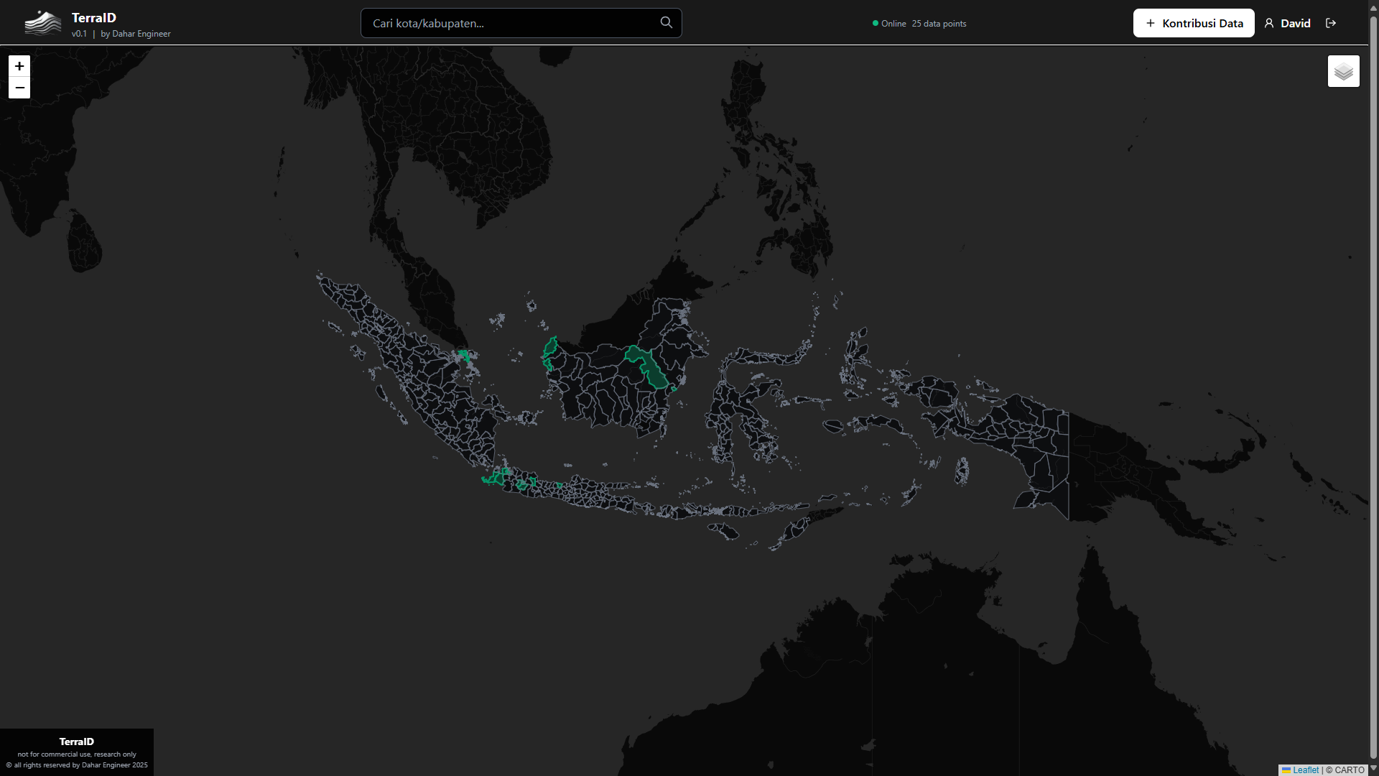Click the scroll down arrow
This screenshot has height=776, width=1379.
pos(1373,768)
